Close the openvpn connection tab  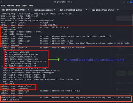click(x=55, y=10)
